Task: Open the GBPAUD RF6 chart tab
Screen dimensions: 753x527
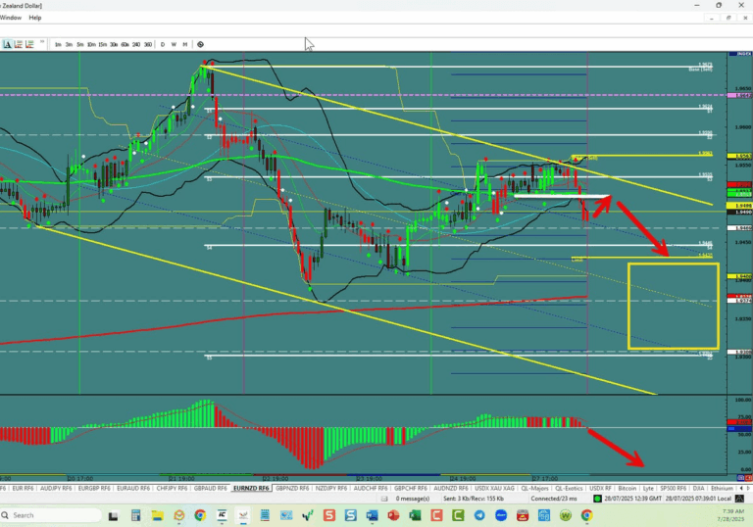Action: tap(211, 488)
